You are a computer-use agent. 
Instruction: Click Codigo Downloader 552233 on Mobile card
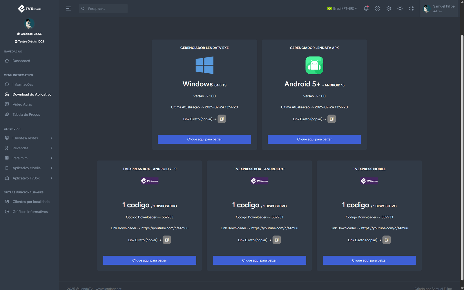click(x=369, y=217)
